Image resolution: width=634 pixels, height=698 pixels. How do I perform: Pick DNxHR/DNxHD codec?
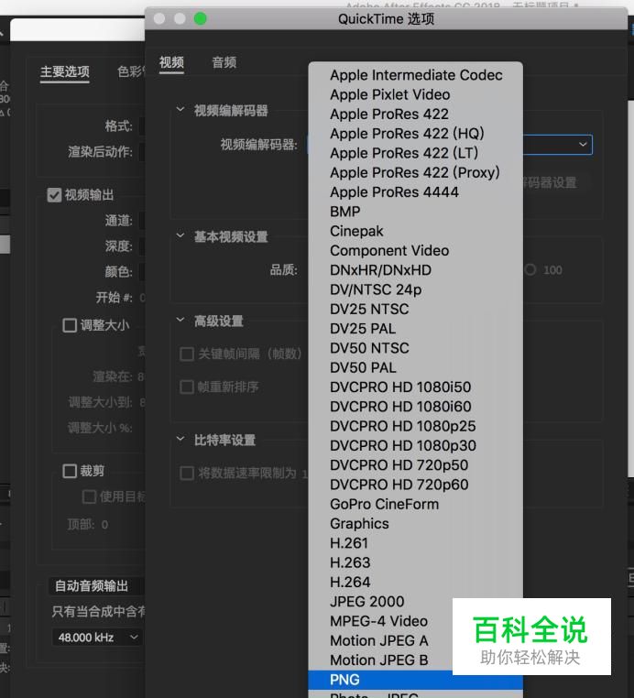click(x=415, y=270)
